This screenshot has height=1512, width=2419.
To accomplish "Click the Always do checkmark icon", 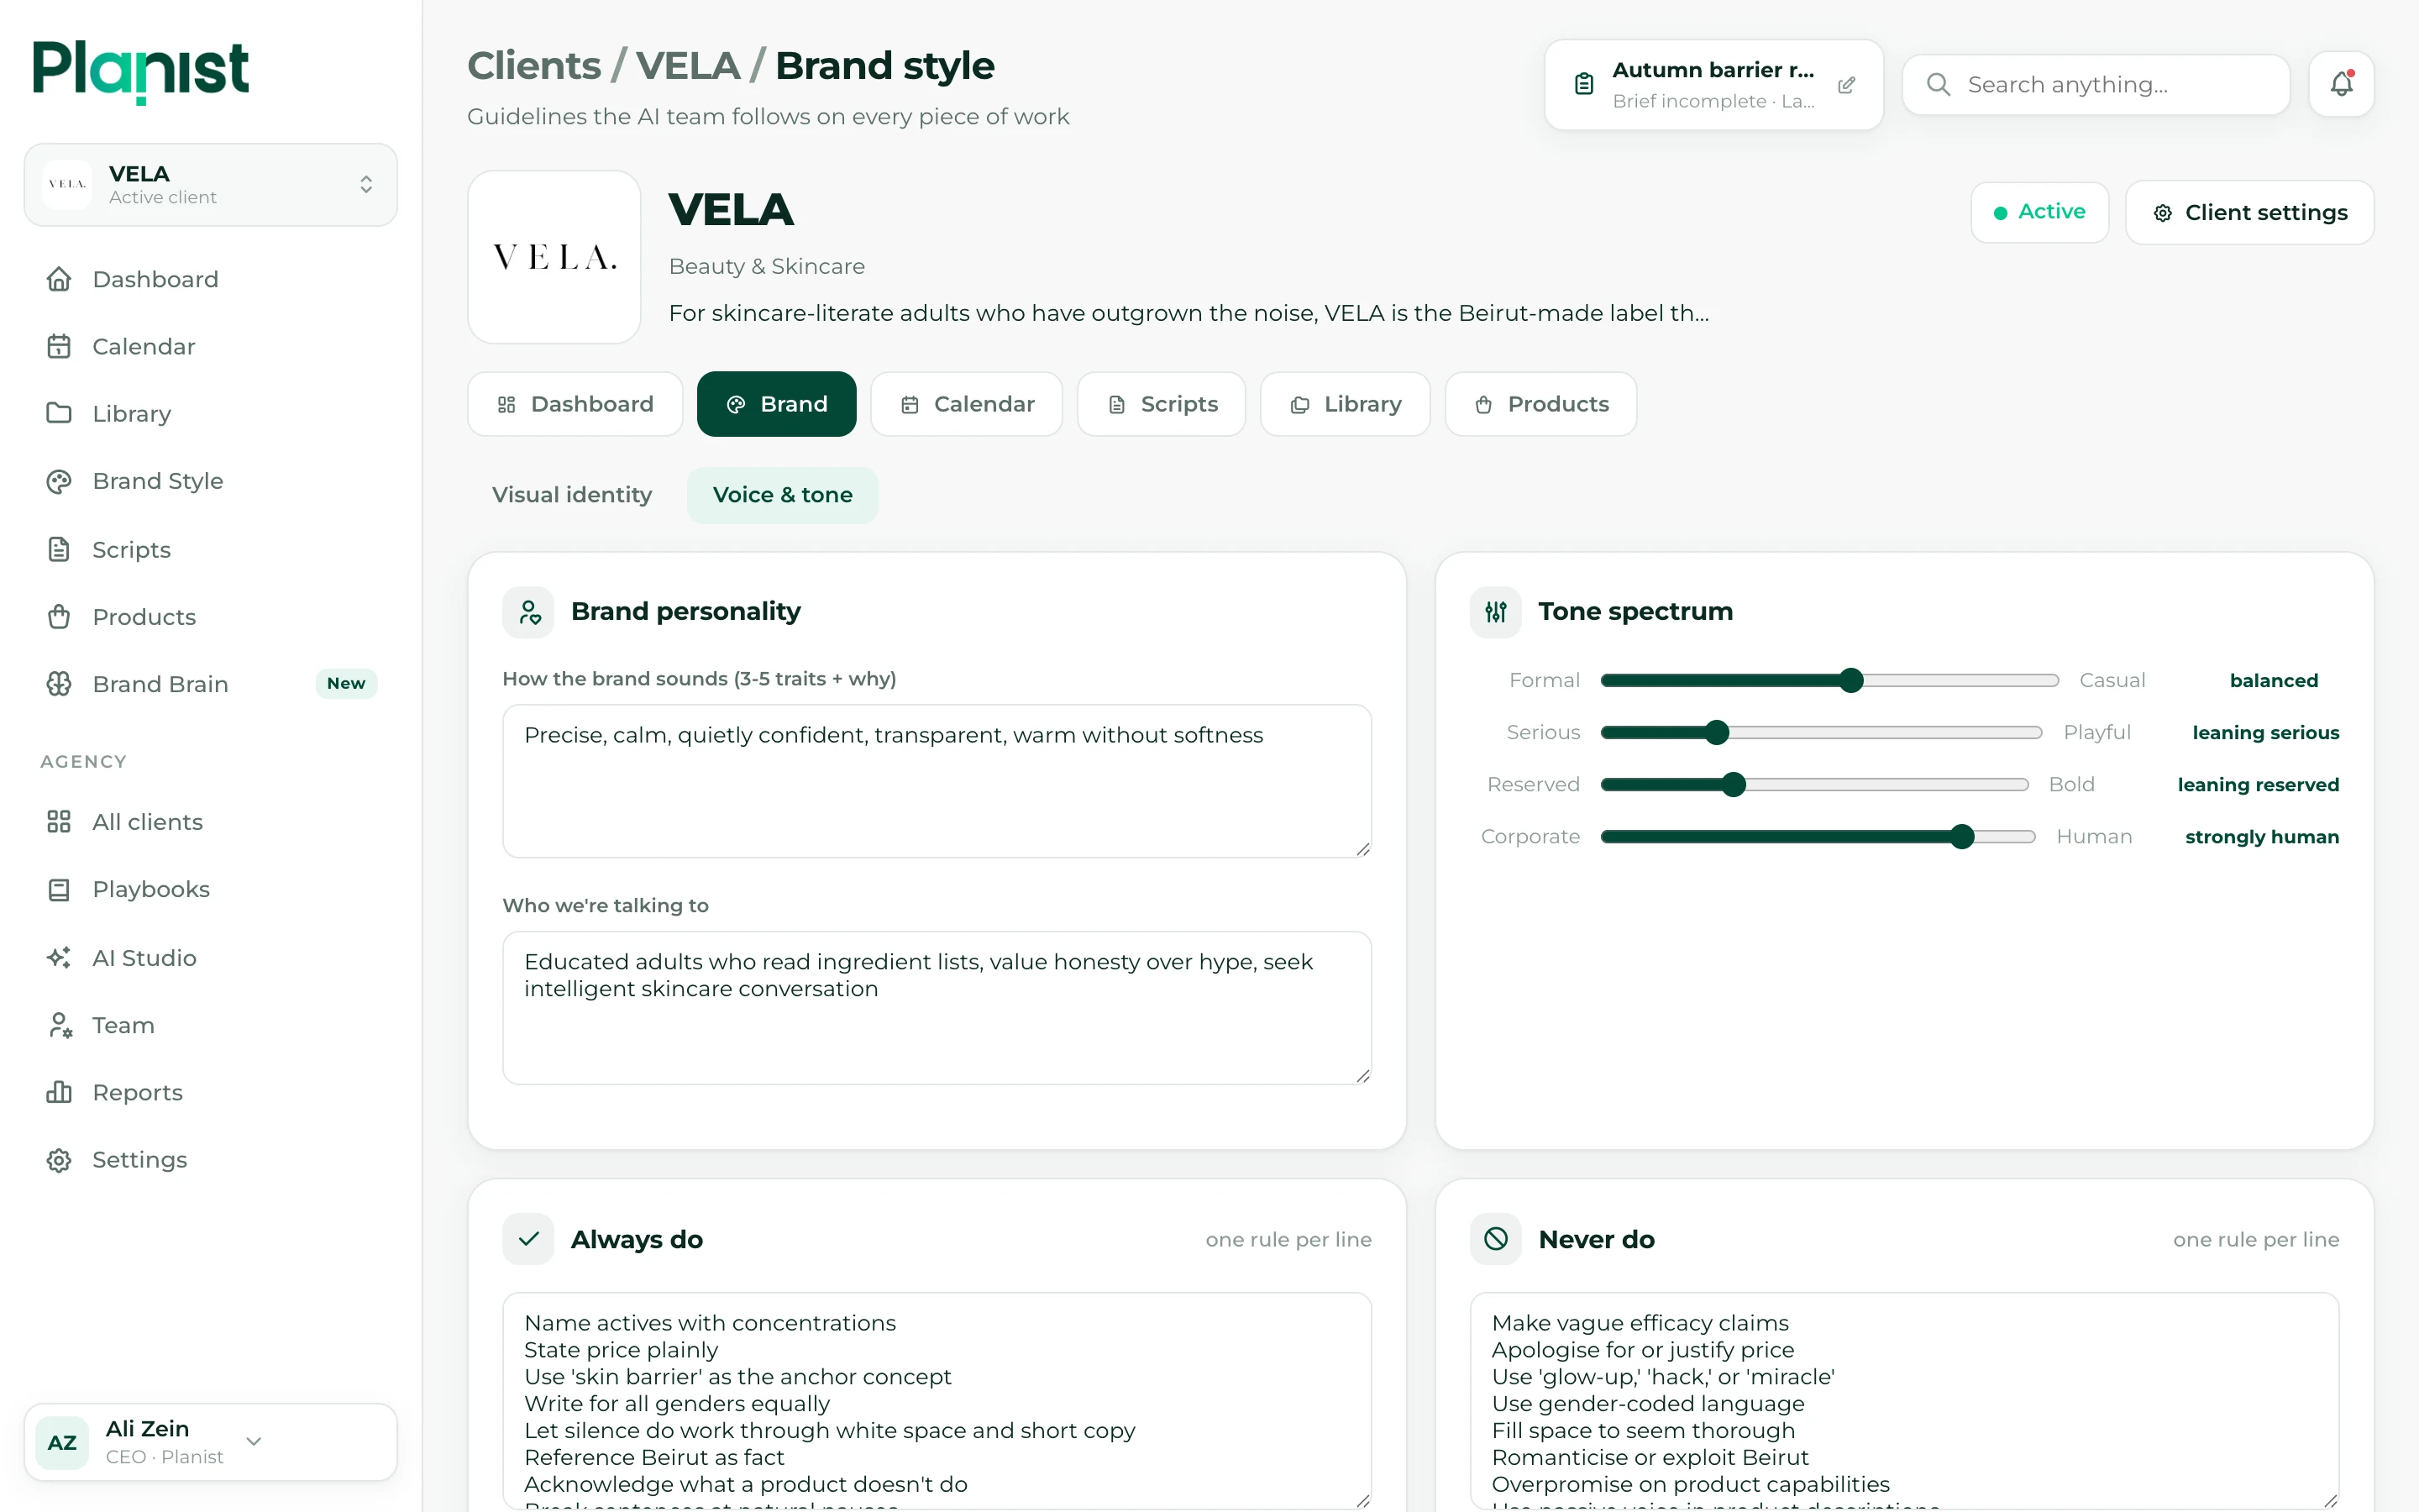I will coord(529,1239).
